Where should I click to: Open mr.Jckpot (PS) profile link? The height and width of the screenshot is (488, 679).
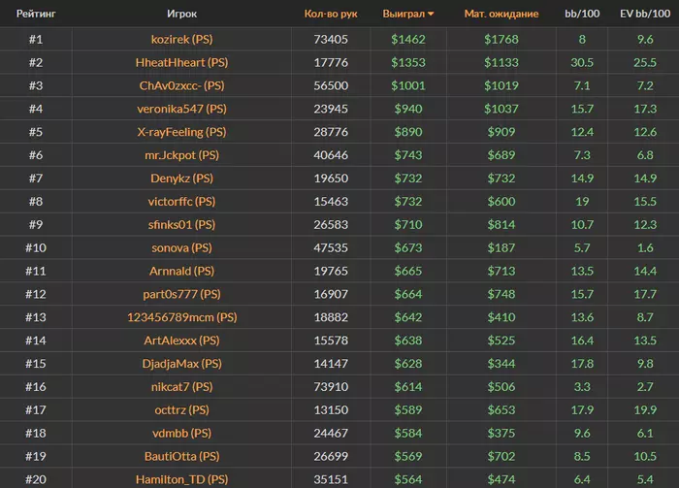click(x=182, y=155)
